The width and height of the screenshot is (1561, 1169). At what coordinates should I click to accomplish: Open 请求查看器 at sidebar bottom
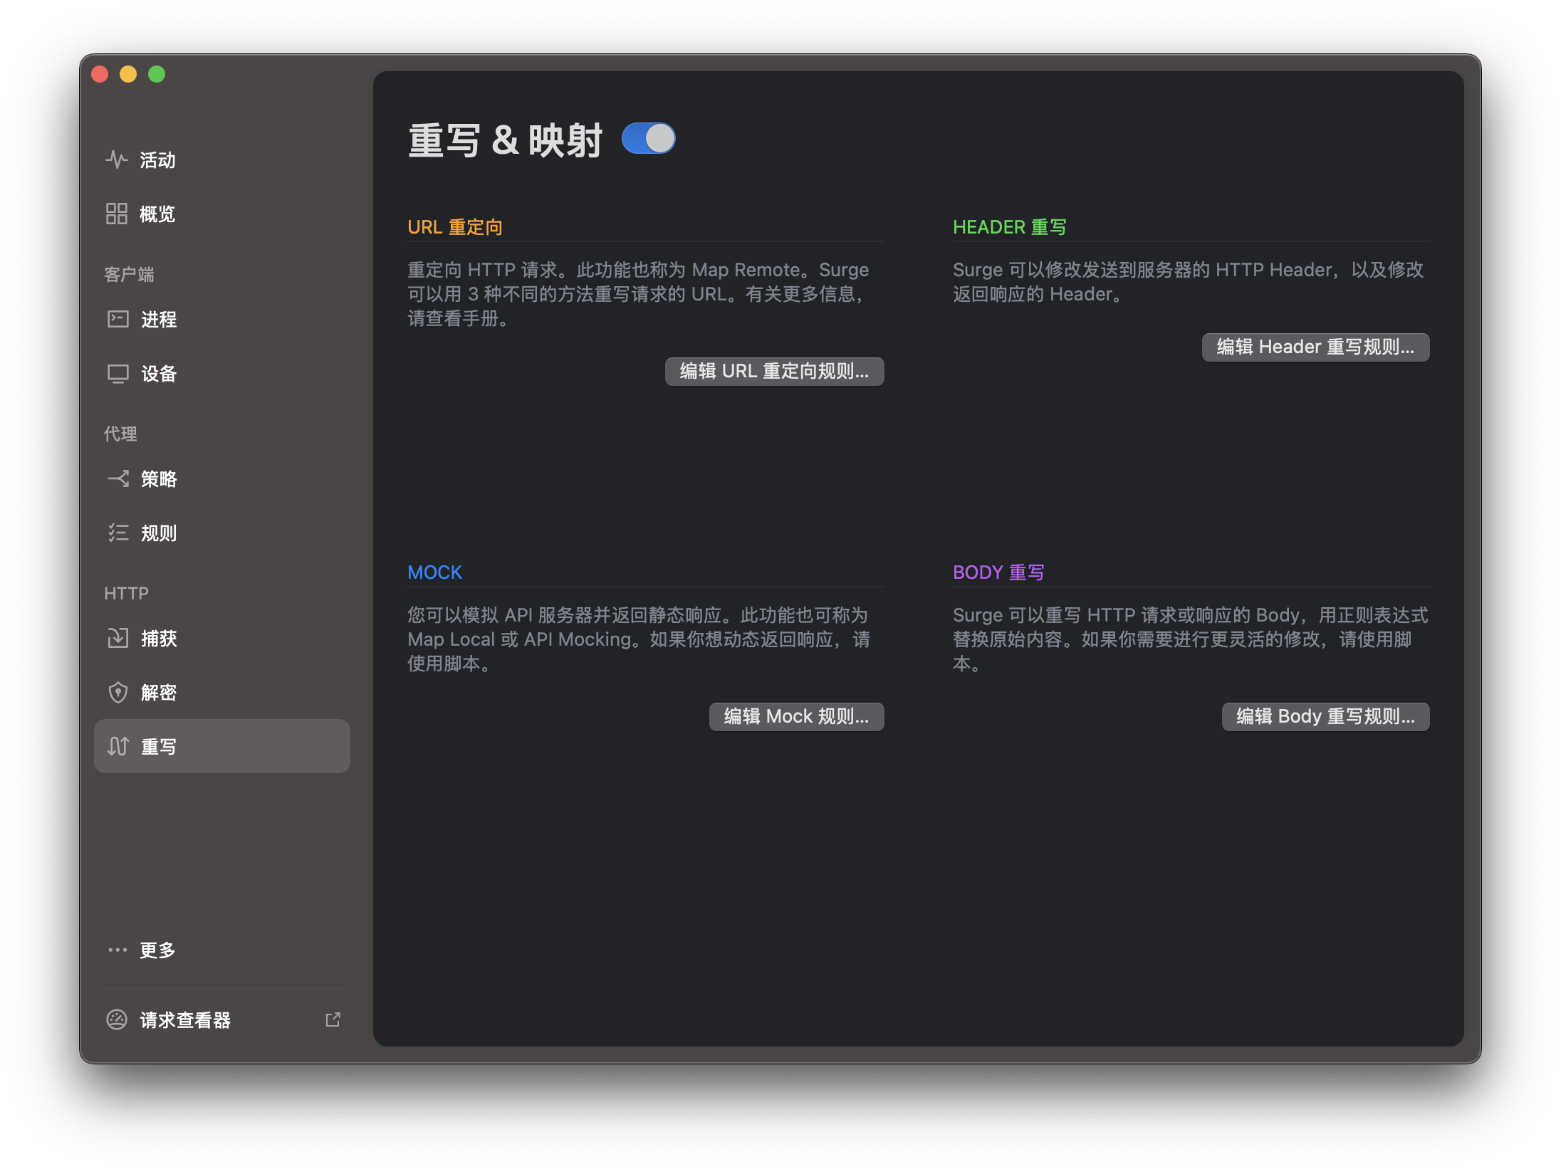coord(185,1019)
